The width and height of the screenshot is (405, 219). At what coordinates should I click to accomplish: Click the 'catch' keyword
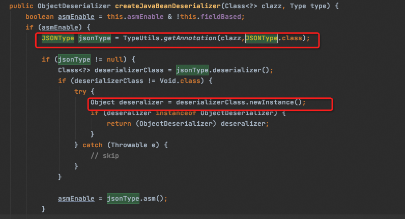(93, 145)
